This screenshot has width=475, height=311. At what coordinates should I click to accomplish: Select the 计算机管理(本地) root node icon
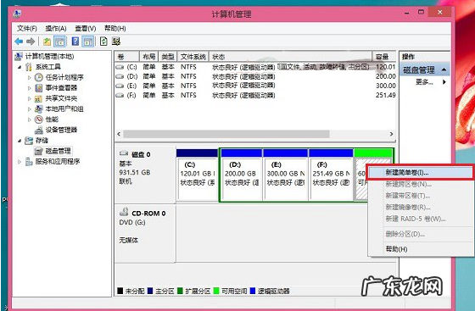coord(19,56)
